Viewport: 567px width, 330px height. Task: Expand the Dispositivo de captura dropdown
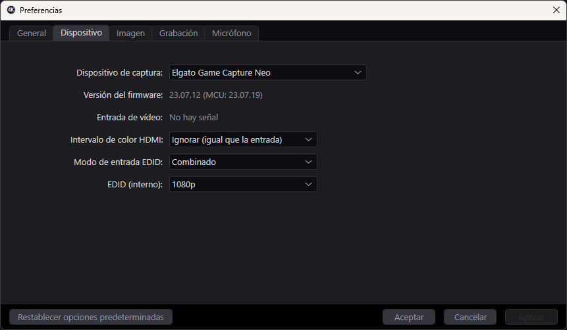click(x=267, y=72)
